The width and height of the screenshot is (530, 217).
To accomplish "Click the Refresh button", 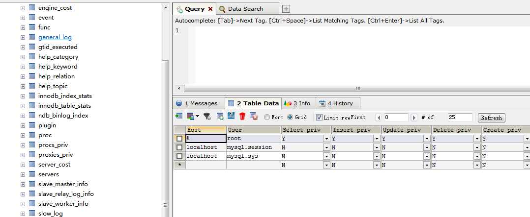I will (x=492, y=118).
